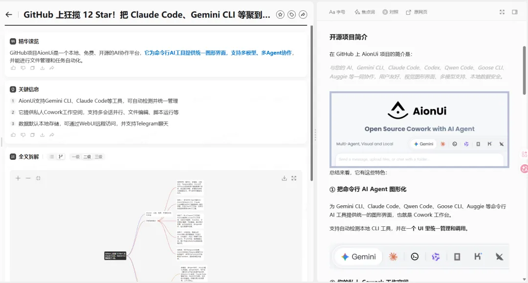This screenshot has height=283, width=528.
Task: Zoom in the mind map with plus
Action: (x=18, y=178)
